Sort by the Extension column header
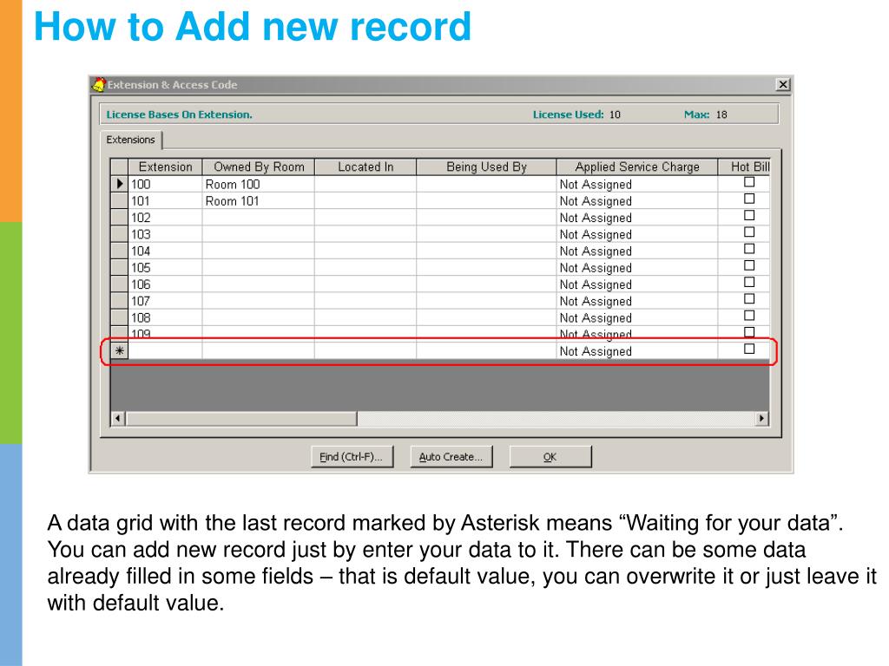Image resolution: width=889 pixels, height=666 pixels. tap(165, 167)
